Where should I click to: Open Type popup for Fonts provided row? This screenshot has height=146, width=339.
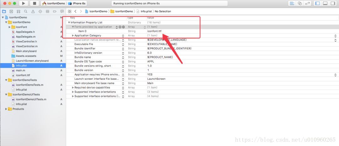pyautogui.click(x=145, y=27)
